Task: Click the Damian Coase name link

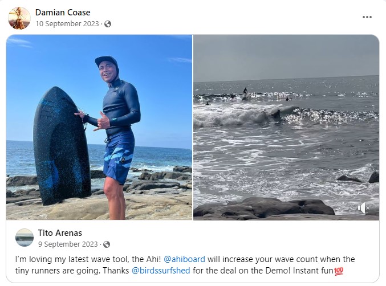Action: coord(63,13)
